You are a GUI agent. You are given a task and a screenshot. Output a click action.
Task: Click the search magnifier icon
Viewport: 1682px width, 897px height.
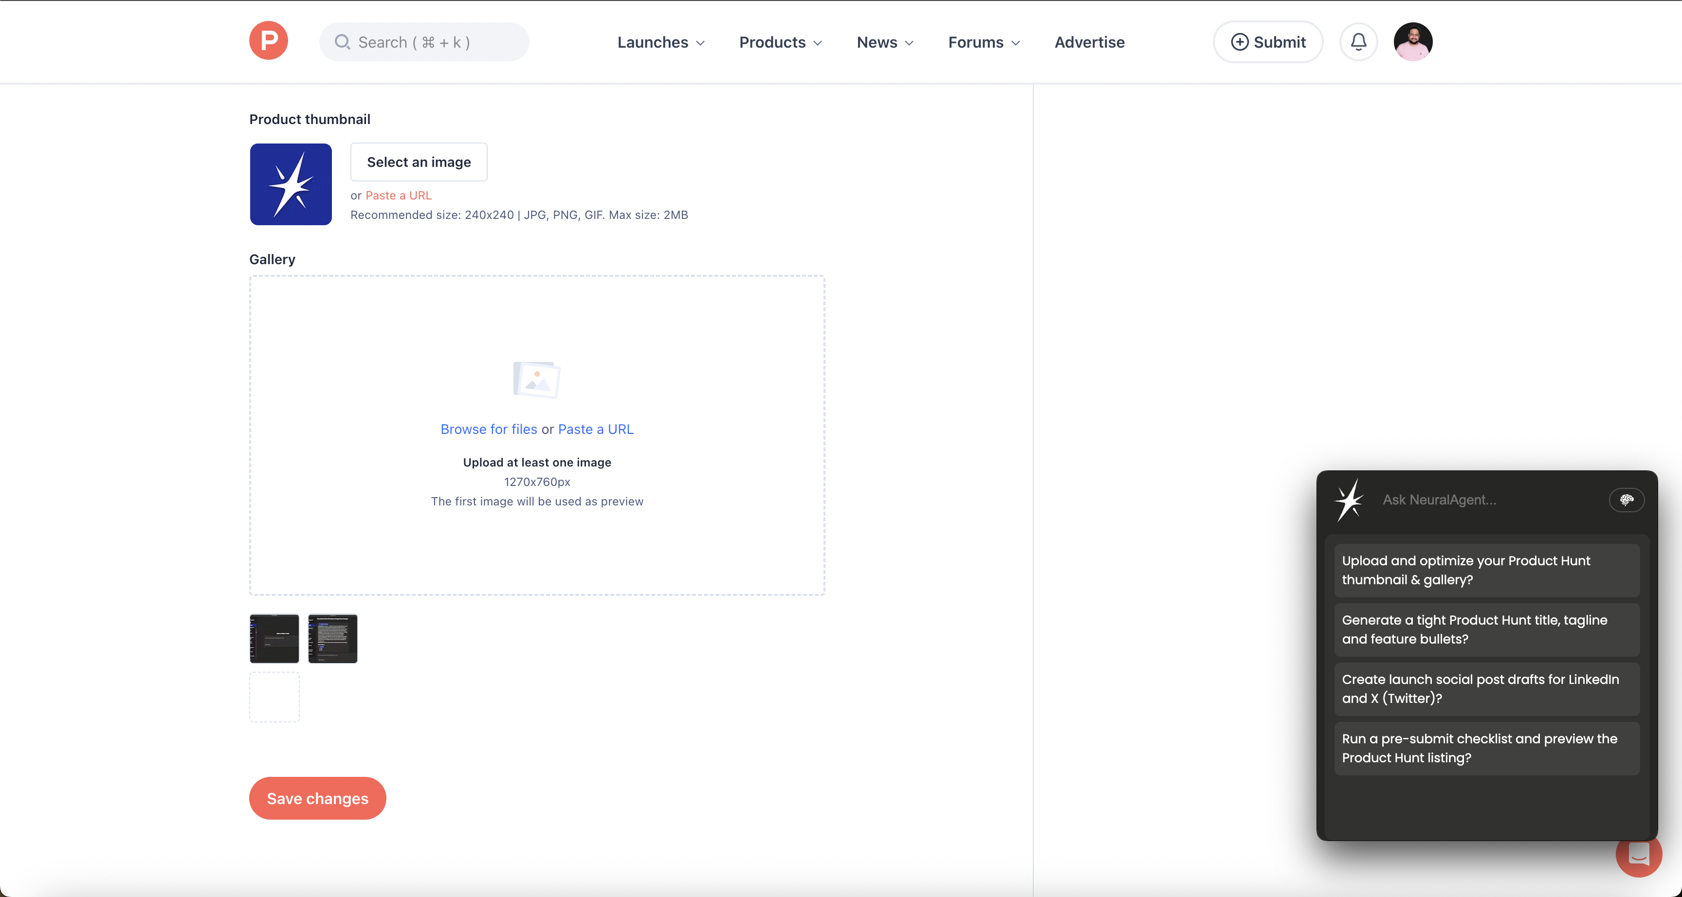tap(342, 42)
